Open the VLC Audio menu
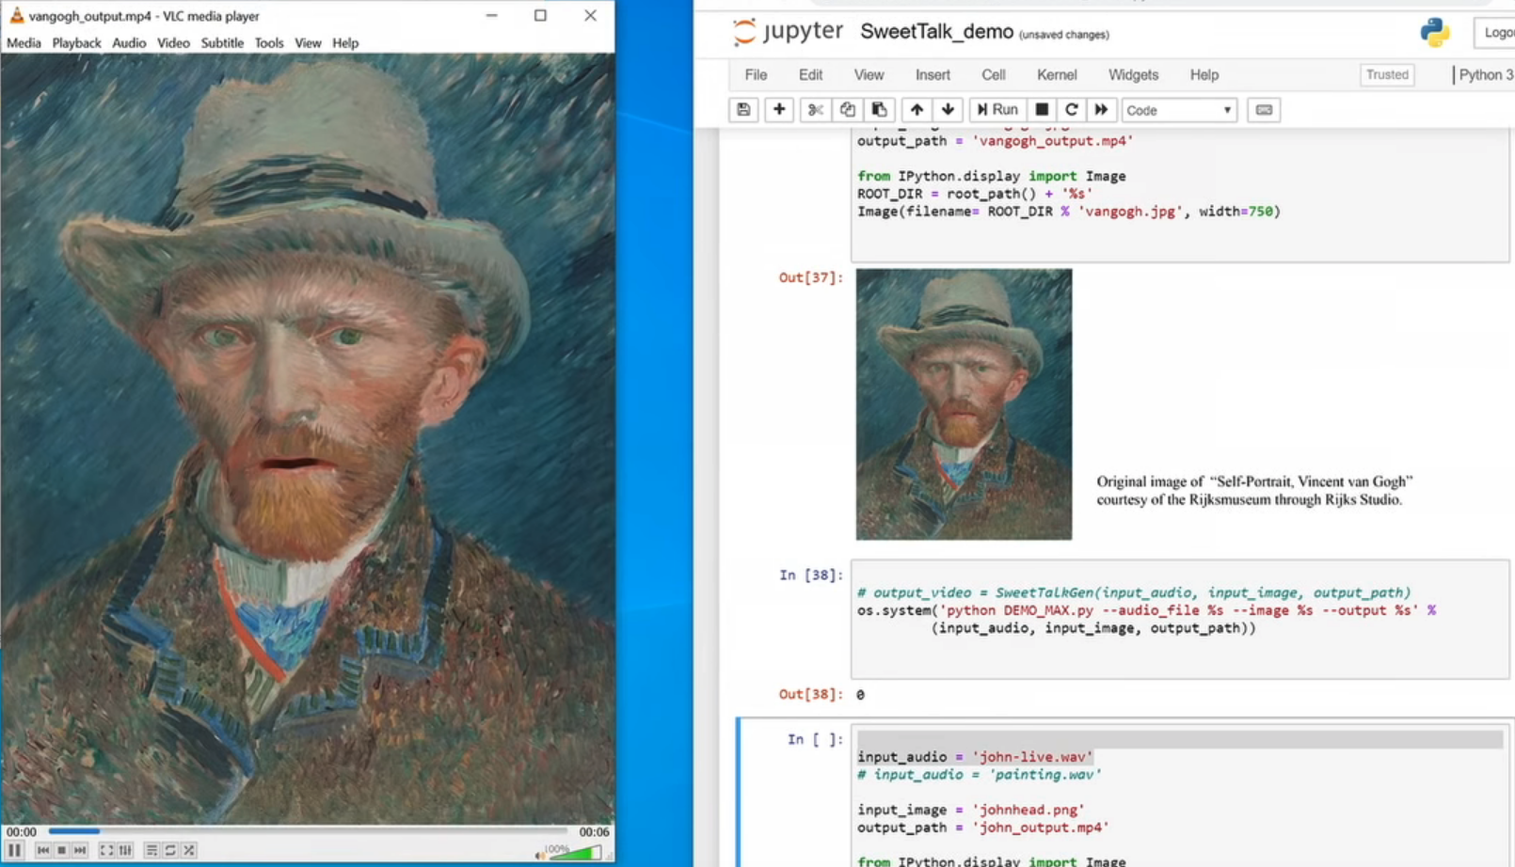This screenshot has height=867, width=1515. (129, 43)
